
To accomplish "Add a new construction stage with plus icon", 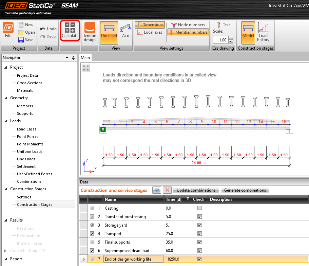I will coord(156,190).
